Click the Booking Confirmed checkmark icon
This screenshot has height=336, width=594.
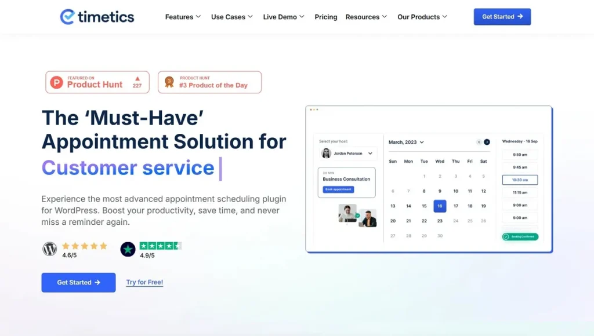pos(506,236)
